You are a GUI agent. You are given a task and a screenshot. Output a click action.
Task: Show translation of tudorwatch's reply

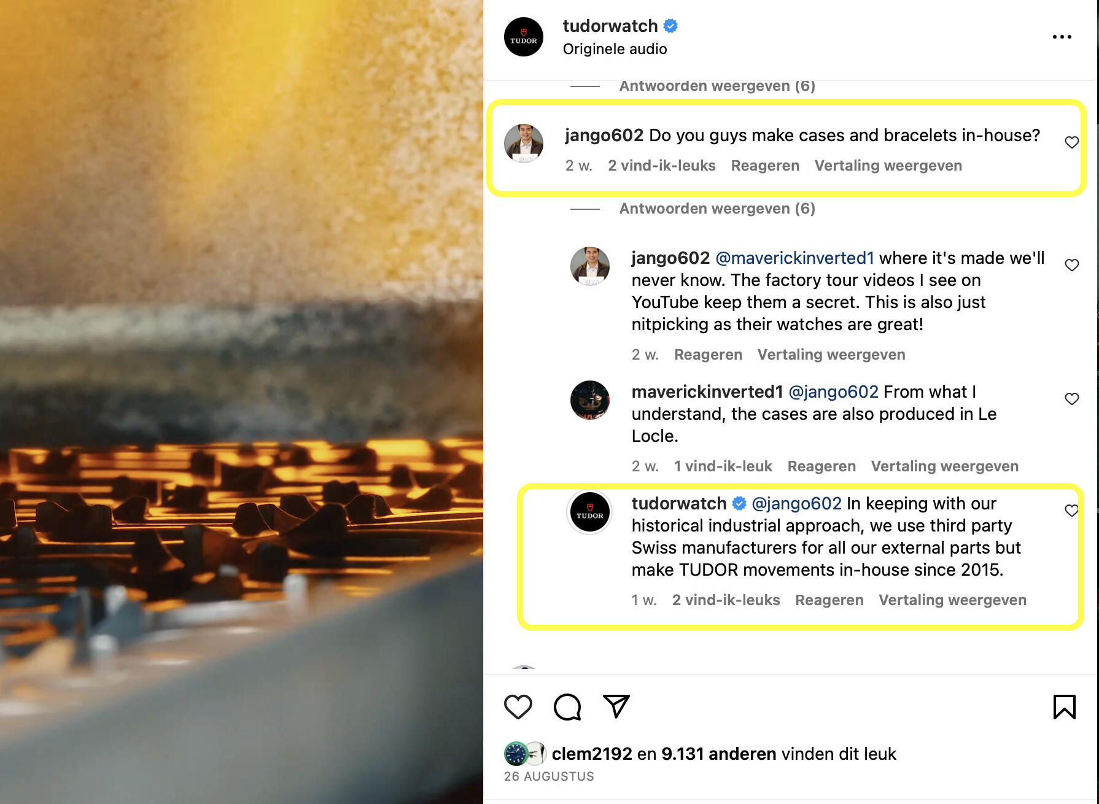(x=952, y=600)
